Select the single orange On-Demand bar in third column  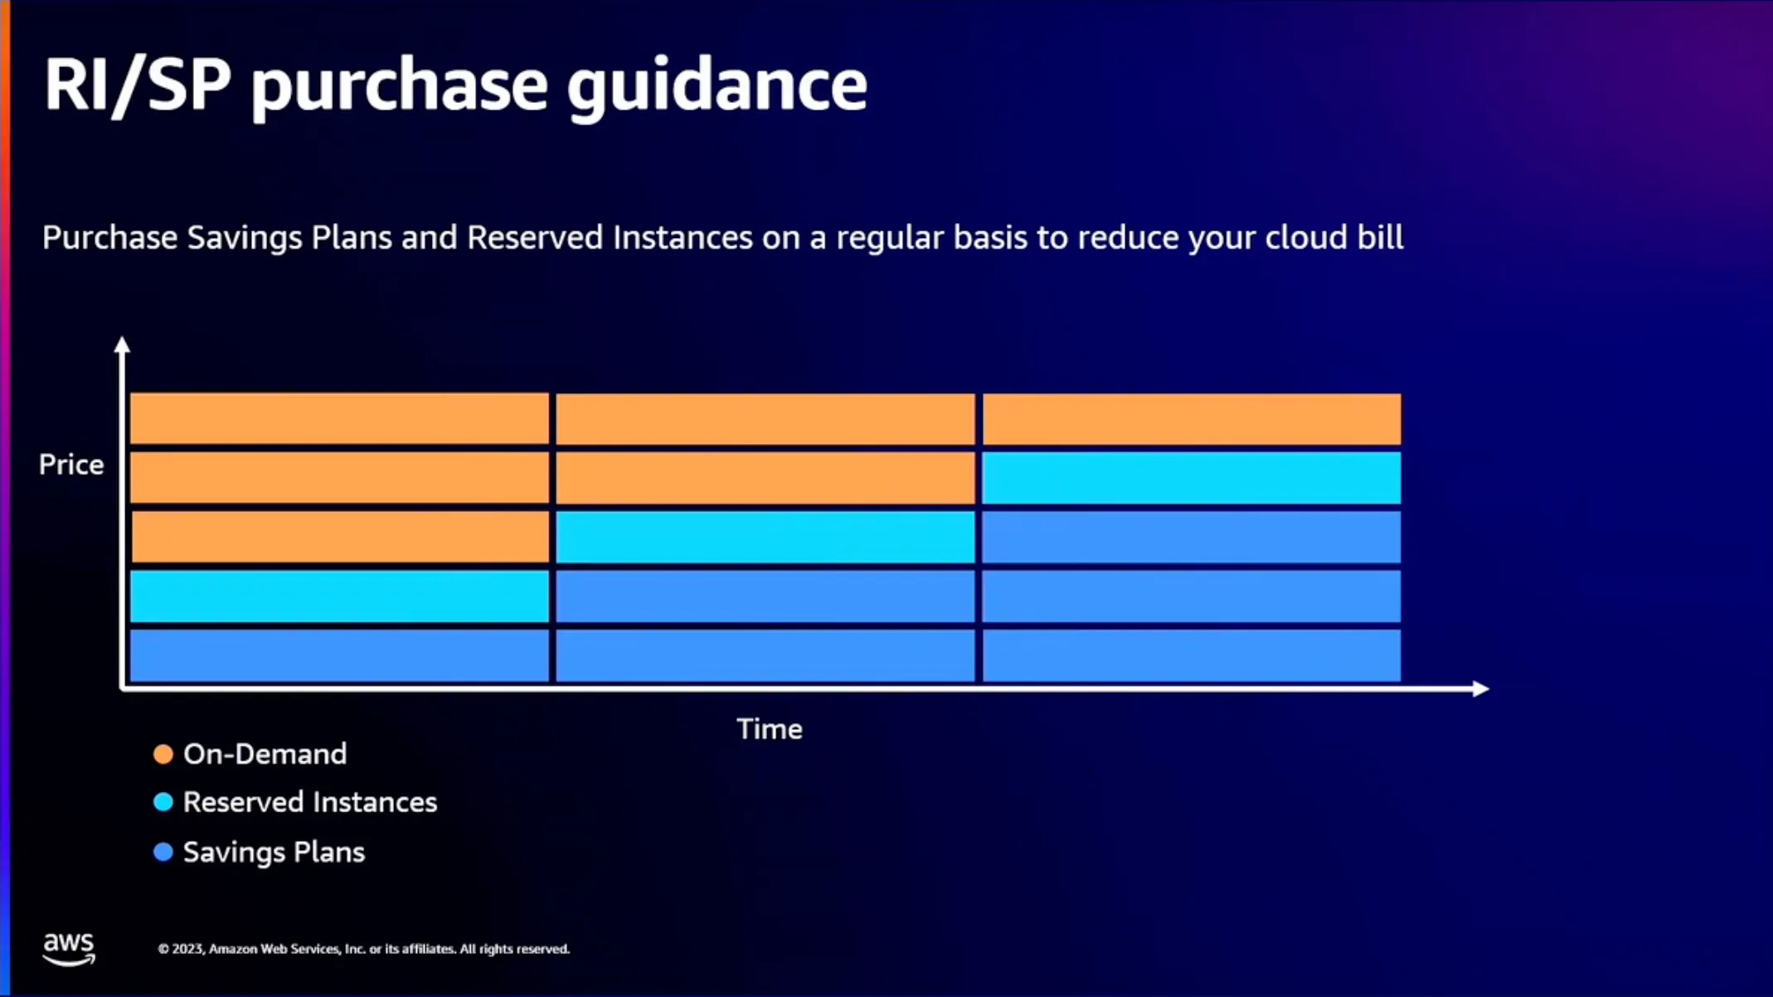click(x=1192, y=419)
